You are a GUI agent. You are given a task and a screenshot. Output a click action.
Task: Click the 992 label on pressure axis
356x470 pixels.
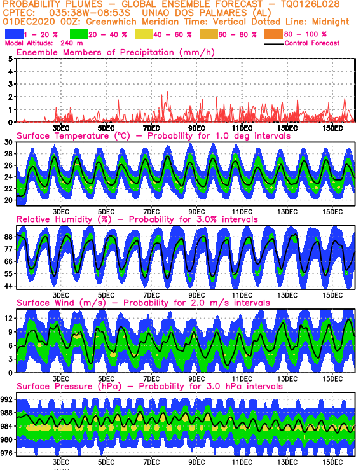coord(7,399)
